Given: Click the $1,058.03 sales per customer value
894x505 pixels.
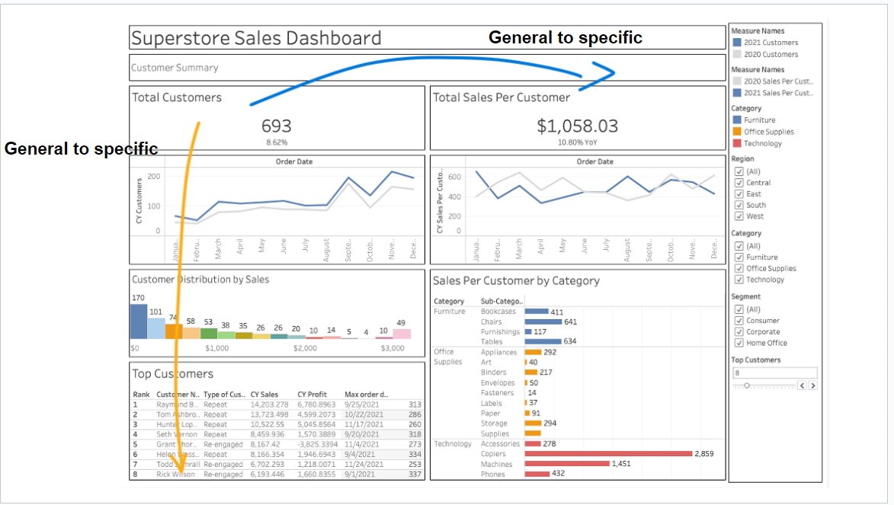Looking at the screenshot, I should click(x=578, y=126).
